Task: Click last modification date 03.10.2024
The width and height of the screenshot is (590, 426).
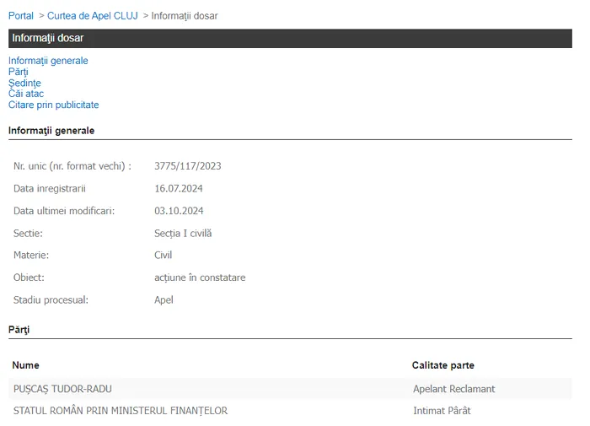Action: [179, 211]
